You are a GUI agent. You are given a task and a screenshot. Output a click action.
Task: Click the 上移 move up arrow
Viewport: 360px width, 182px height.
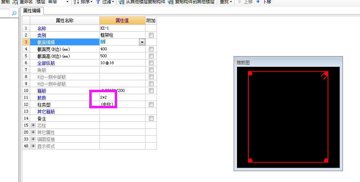pyautogui.click(x=239, y=1)
